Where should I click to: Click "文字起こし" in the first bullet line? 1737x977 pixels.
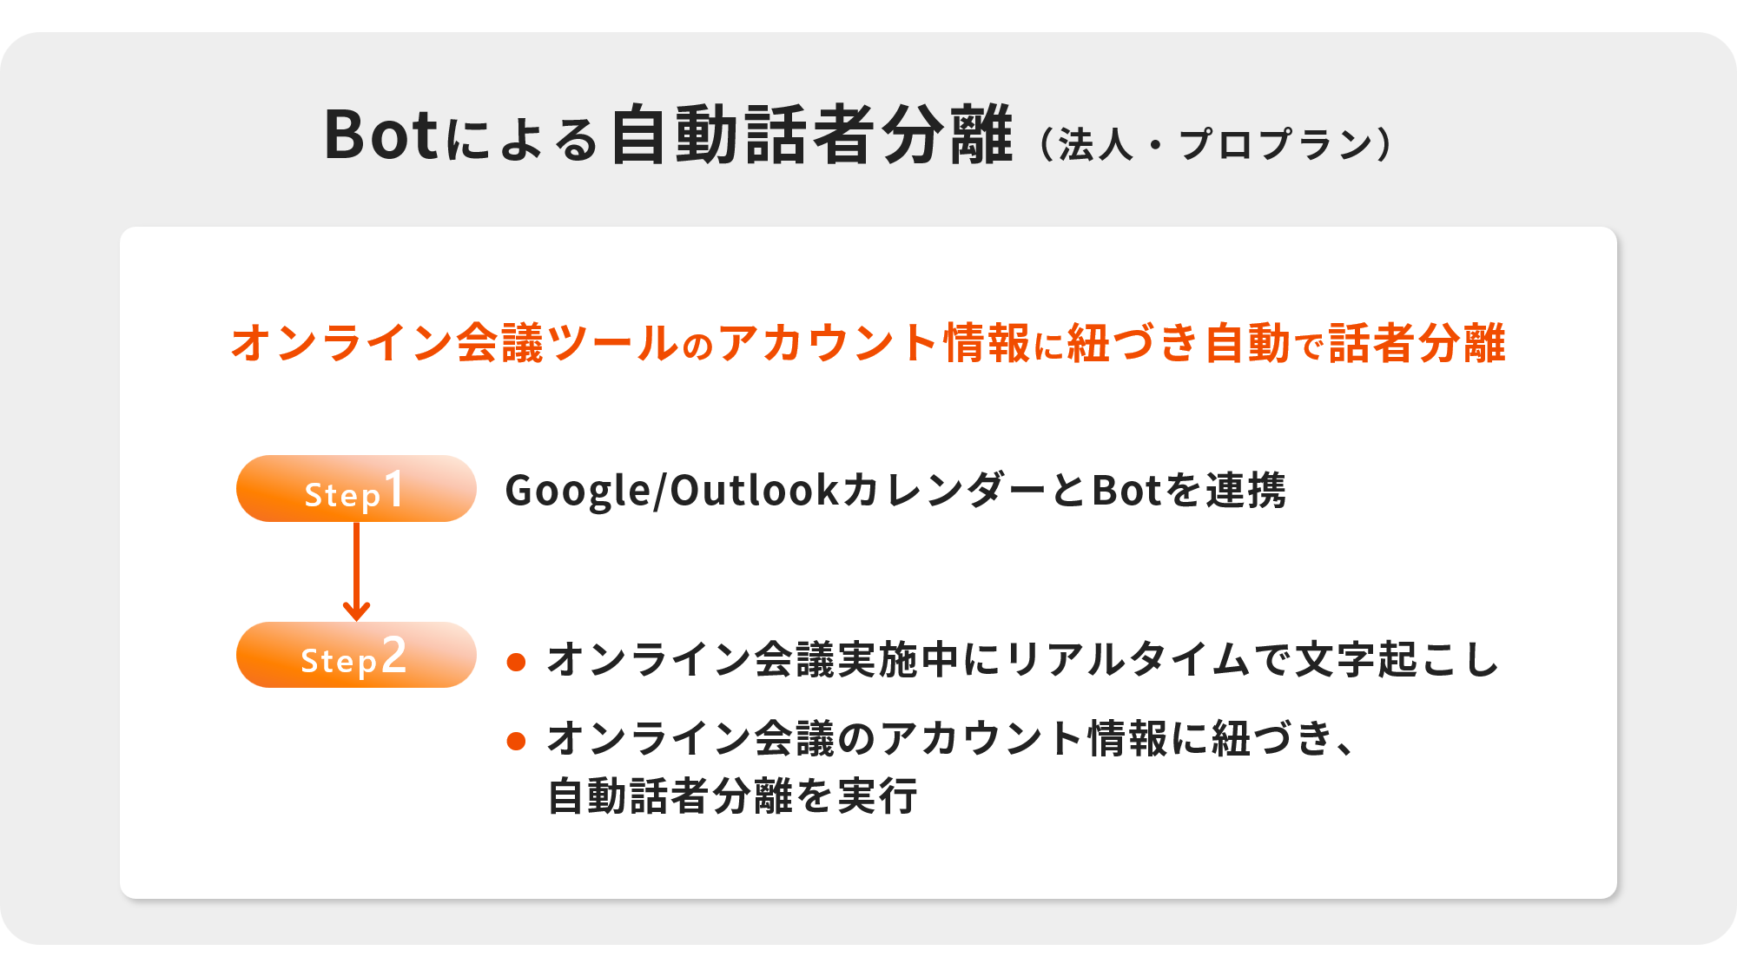(x=1397, y=660)
